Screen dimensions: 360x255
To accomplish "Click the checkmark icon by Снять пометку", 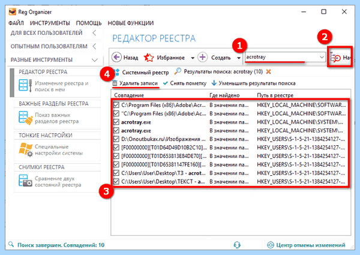I will pyautogui.click(x=166, y=83).
